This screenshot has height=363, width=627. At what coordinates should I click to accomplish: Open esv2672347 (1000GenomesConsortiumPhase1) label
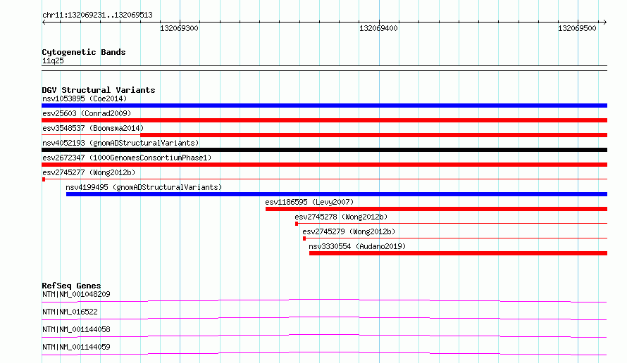click(x=127, y=158)
